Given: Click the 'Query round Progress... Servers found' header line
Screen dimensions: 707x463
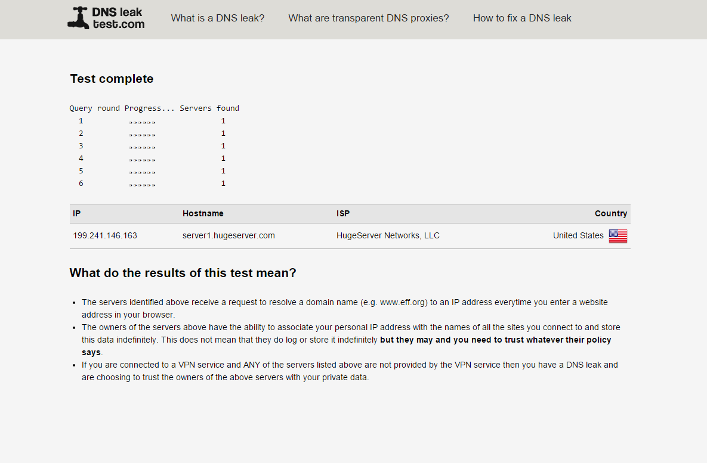Looking at the screenshot, I should [x=154, y=108].
